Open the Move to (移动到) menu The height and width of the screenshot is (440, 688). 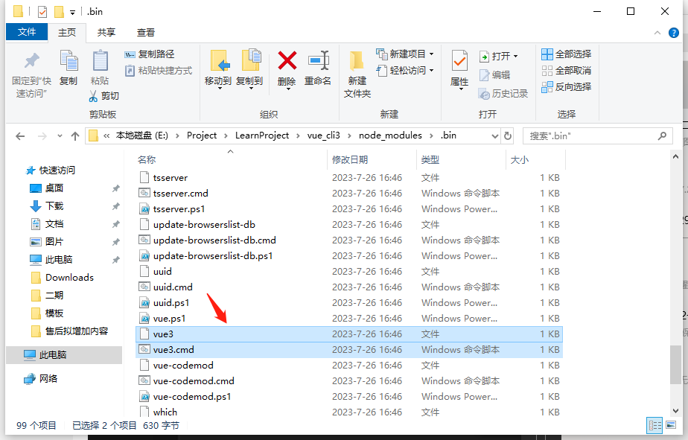218,69
